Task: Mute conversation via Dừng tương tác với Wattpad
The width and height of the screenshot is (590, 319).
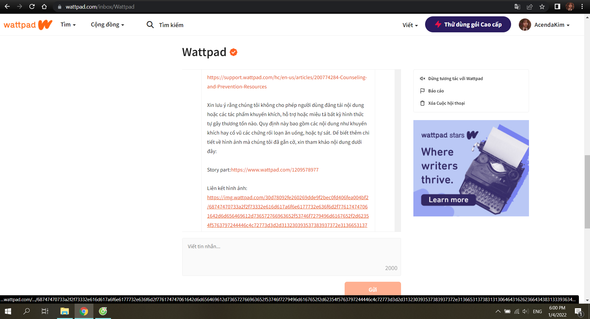Action: click(x=451, y=79)
